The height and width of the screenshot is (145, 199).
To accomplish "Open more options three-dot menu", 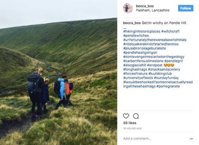I will coord(191,139).
